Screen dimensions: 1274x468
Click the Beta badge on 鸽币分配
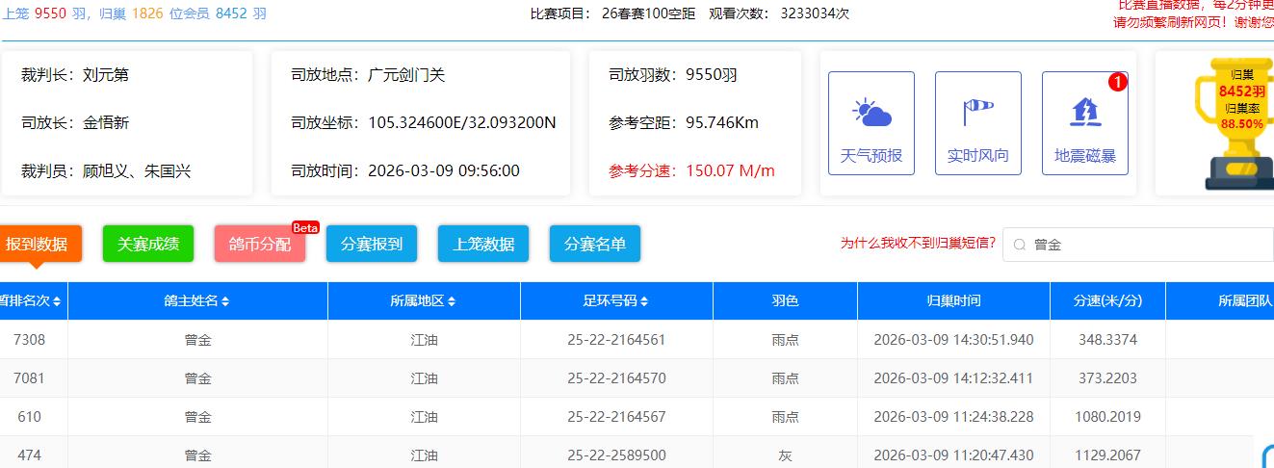[305, 228]
